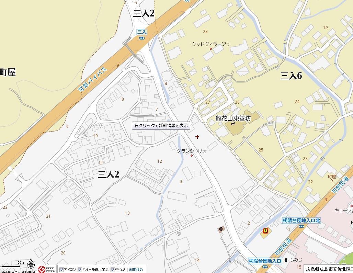Select the 三入 bus stop icon

[141, 38]
